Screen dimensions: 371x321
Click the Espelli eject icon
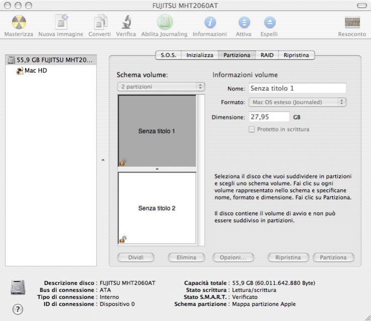click(270, 23)
